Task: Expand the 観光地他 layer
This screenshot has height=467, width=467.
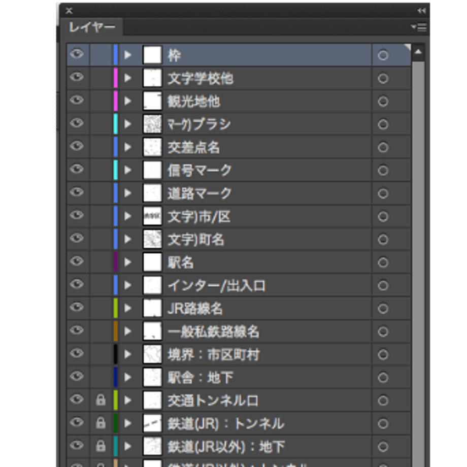Action: tap(128, 101)
